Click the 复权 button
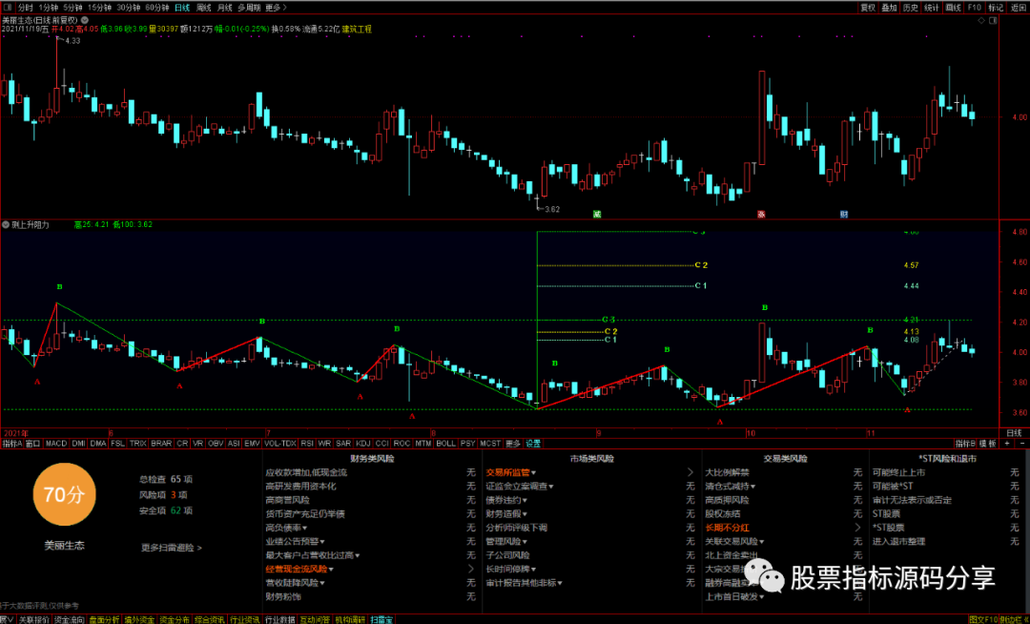Image resolution: width=1030 pixels, height=624 pixels. (x=868, y=8)
